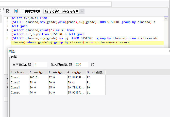Click the 100.0 max grade cell

pos(39,77)
